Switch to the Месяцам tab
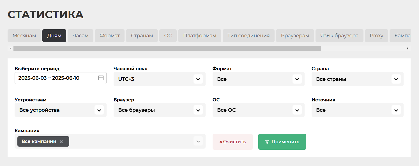 point(24,36)
